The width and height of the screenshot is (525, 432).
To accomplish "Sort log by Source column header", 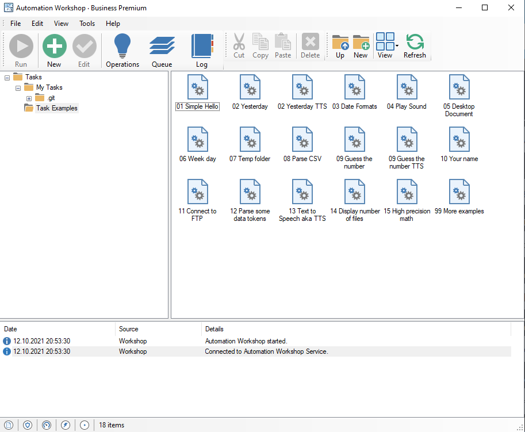I will tap(158, 329).
